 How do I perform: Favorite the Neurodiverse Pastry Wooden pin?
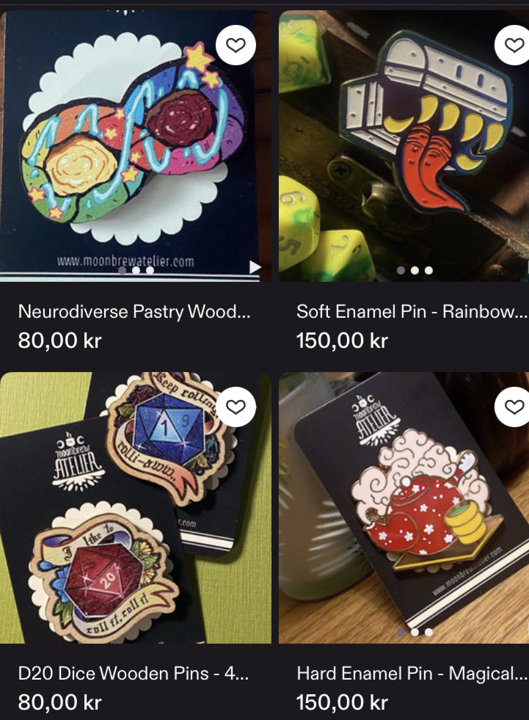[236, 45]
